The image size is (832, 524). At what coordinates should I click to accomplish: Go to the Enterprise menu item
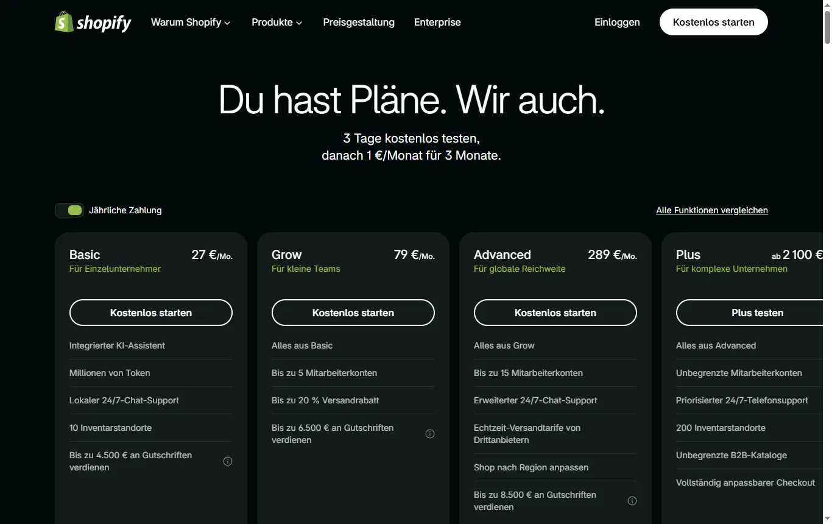click(437, 23)
